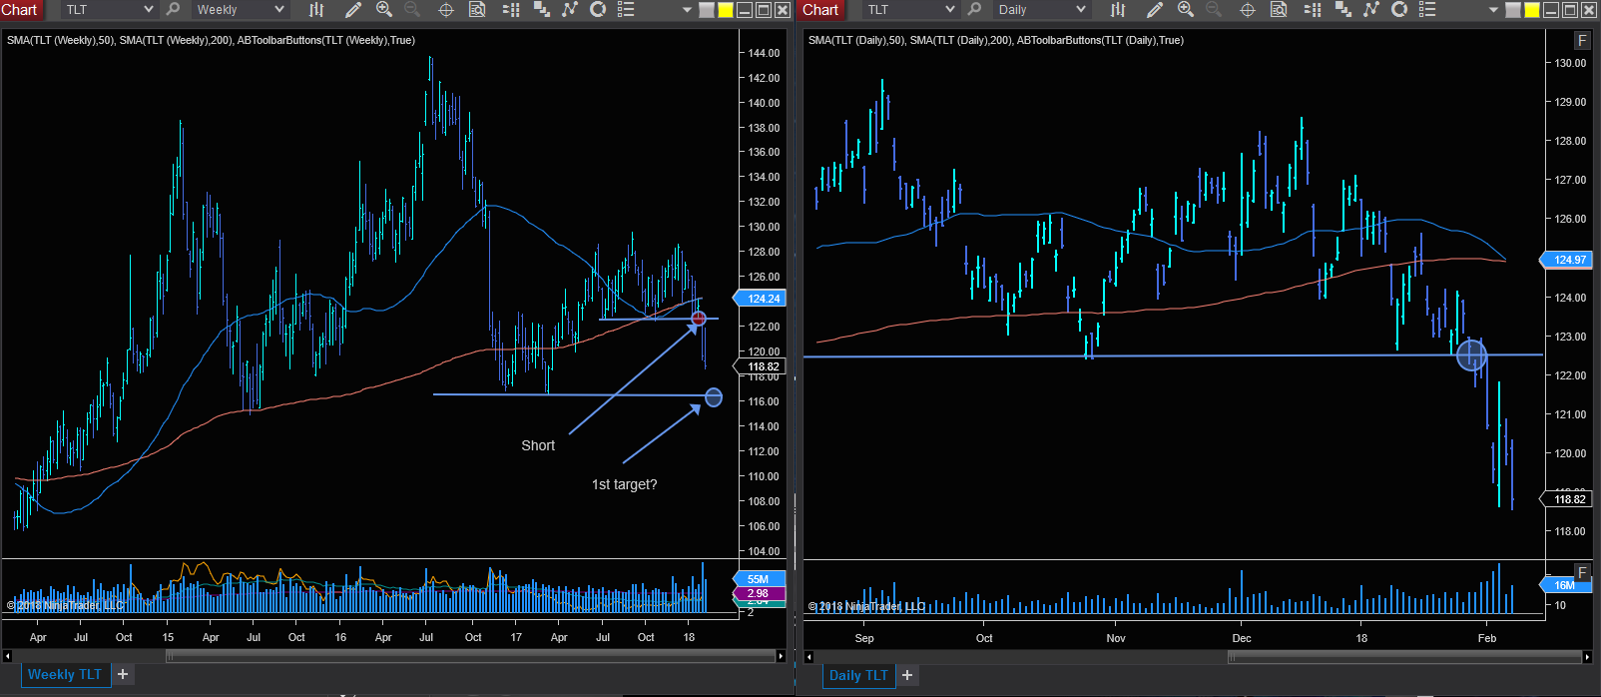Open Daily interval dropdown
Viewport: 1601px width, 697px height.
click(x=1040, y=10)
